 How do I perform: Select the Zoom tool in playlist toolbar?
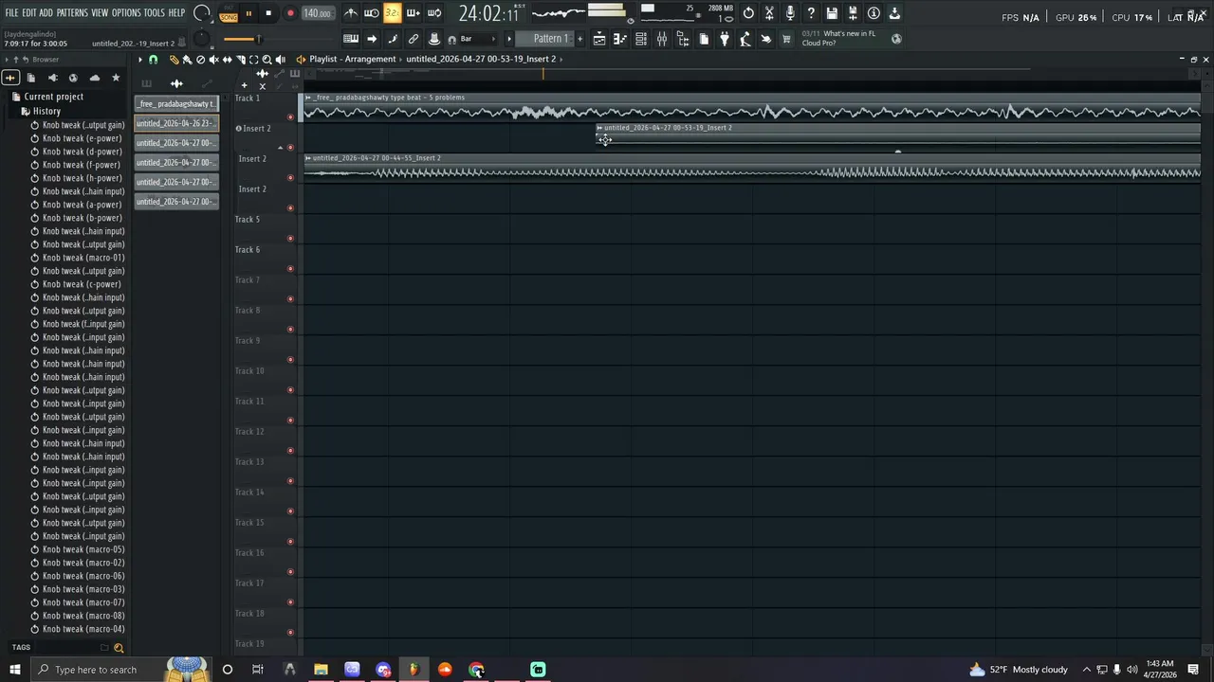pos(267,59)
